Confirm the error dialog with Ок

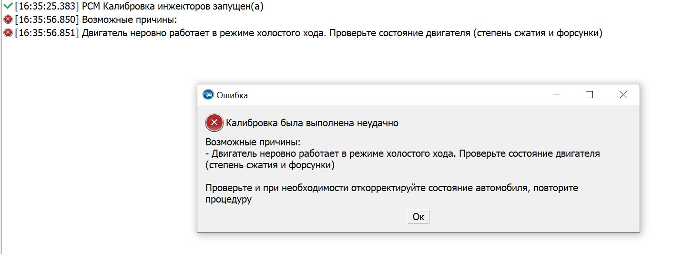tap(418, 216)
